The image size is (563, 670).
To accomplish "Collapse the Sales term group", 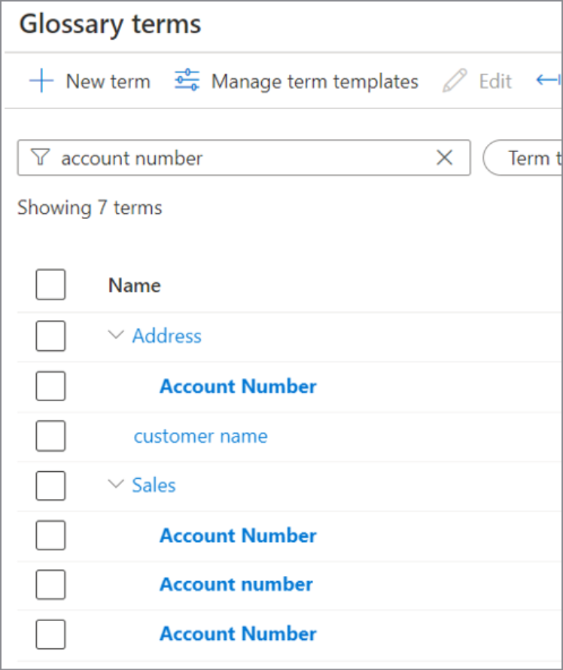I will (x=116, y=485).
